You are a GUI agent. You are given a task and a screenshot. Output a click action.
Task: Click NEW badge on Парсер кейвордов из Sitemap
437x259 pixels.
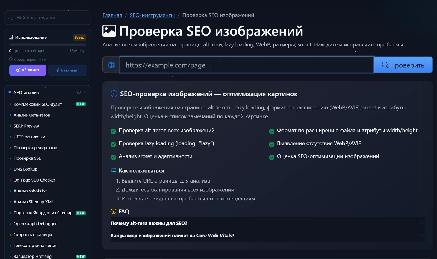coord(81,213)
